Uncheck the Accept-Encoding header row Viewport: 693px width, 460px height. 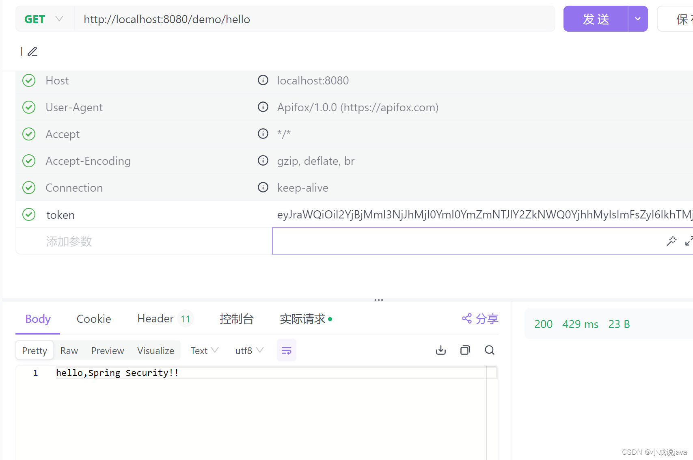pyautogui.click(x=29, y=161)
